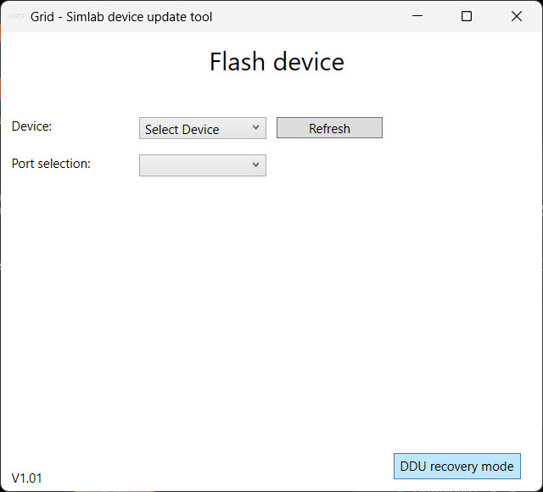Minimize the Simlab device update tool window

pyautogui.click(x=417, y=16)
